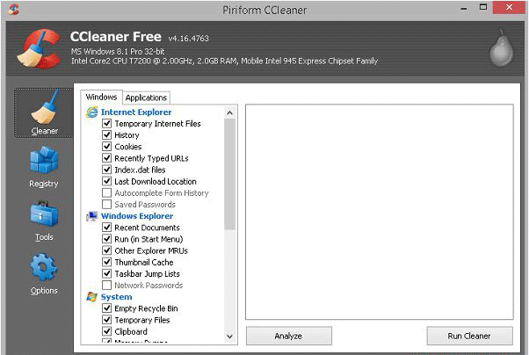Toggle Last Download Location checkbox
529x355 pixels.
[106, 181]
